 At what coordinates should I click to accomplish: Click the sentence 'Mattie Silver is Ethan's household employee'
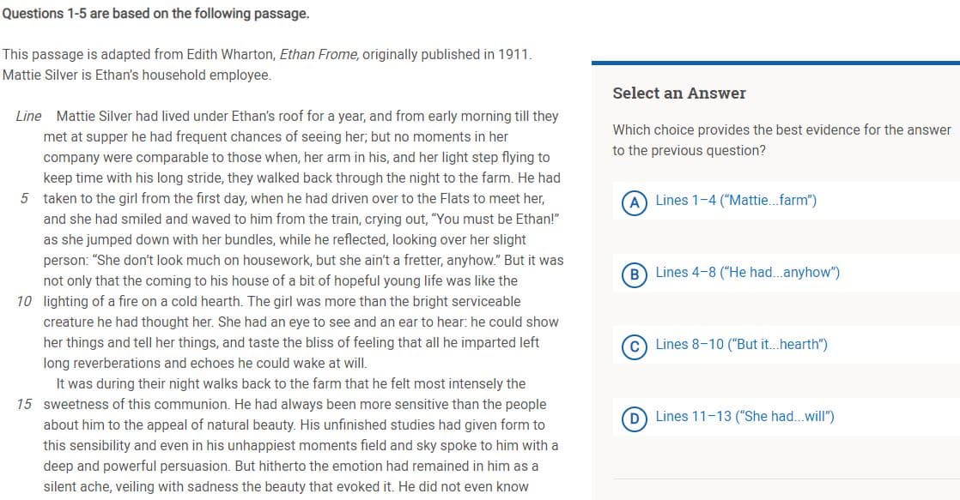[137, 75]
